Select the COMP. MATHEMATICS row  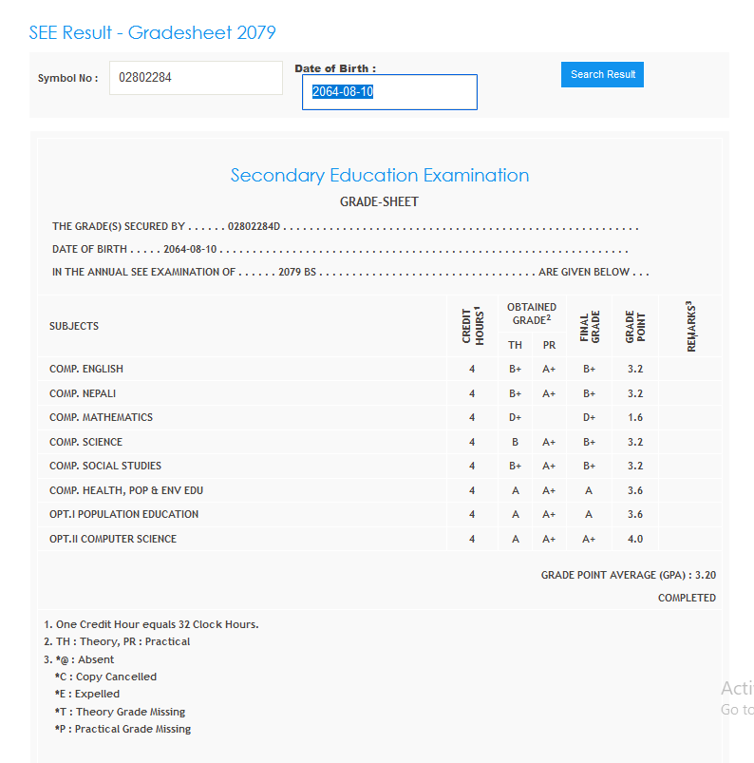pyautogui.click(x=101, y=417)
